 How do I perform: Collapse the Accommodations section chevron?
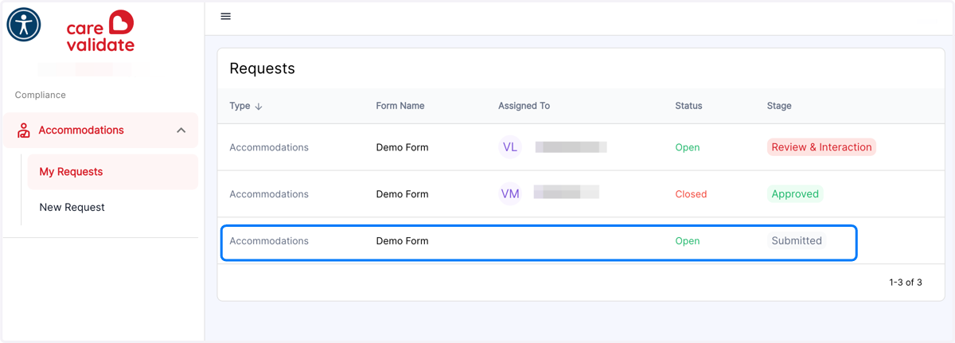coord(181,131)
